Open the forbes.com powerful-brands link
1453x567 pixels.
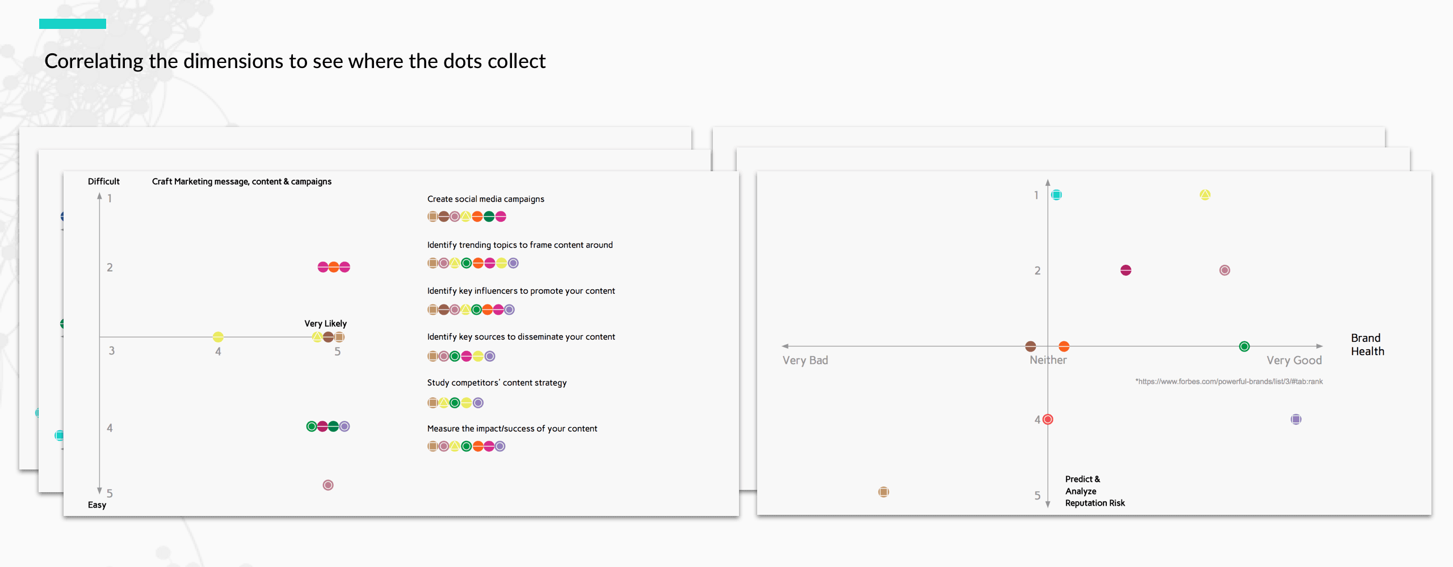1229,382
